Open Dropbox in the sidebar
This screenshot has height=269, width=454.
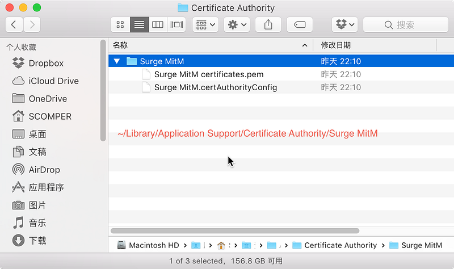click(x=37, y=63)
